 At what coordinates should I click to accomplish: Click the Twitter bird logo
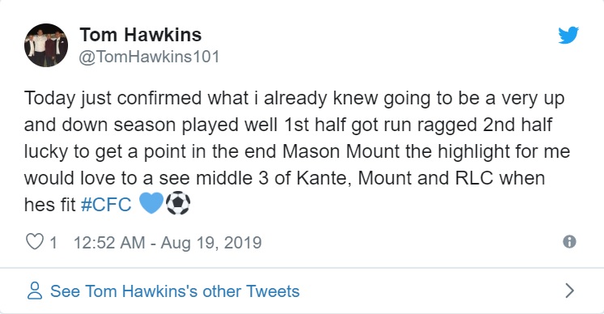568,35
